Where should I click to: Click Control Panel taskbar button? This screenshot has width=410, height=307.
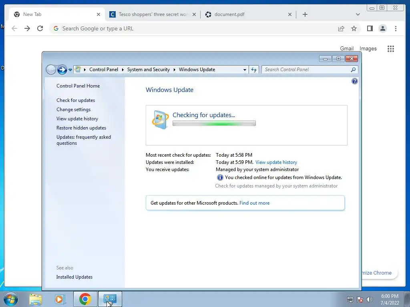[110, 299]
